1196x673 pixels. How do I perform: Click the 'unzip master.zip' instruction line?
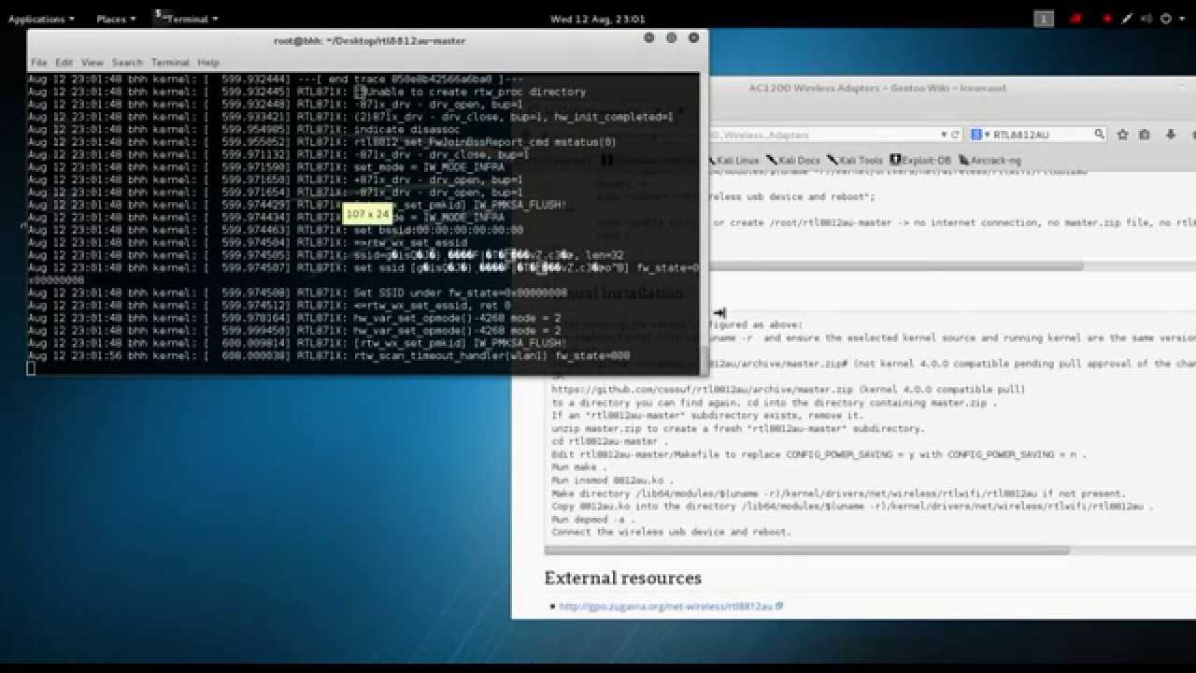(737, 428)
